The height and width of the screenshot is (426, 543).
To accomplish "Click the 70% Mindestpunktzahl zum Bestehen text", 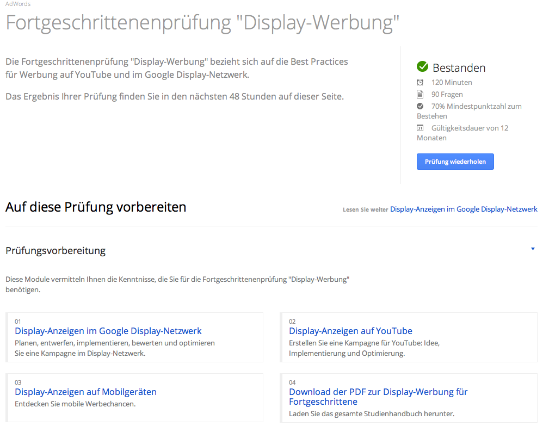I will [469, 111].
